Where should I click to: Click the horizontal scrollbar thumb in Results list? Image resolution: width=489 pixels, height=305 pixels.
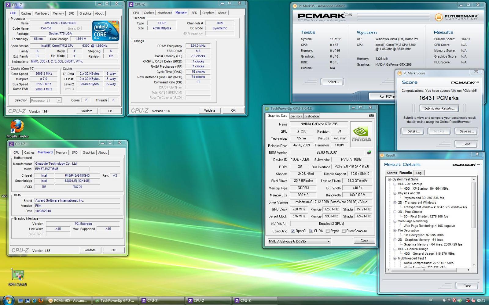click(x=424, y=270)
